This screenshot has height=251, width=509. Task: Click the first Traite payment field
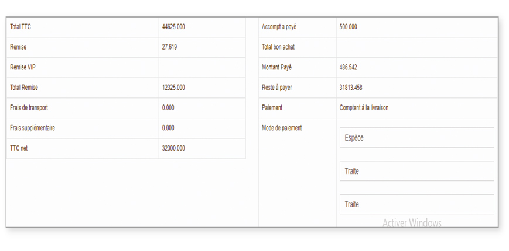point(417,171)
